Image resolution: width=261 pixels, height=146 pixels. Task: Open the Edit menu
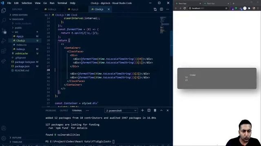tap(16, 3)
